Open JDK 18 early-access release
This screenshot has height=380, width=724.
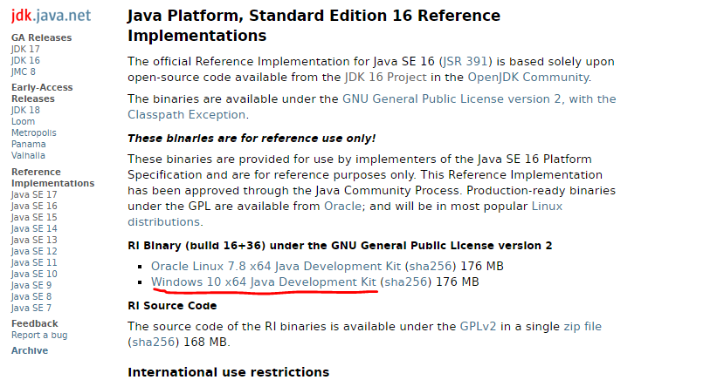[x=25, y=110]
